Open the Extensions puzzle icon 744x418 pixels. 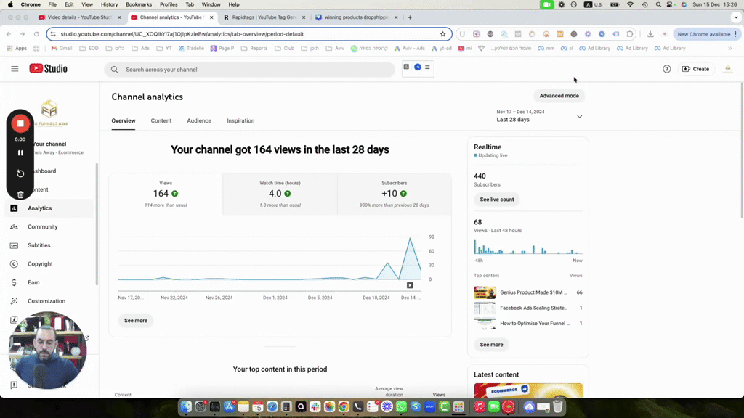point(630,34)
